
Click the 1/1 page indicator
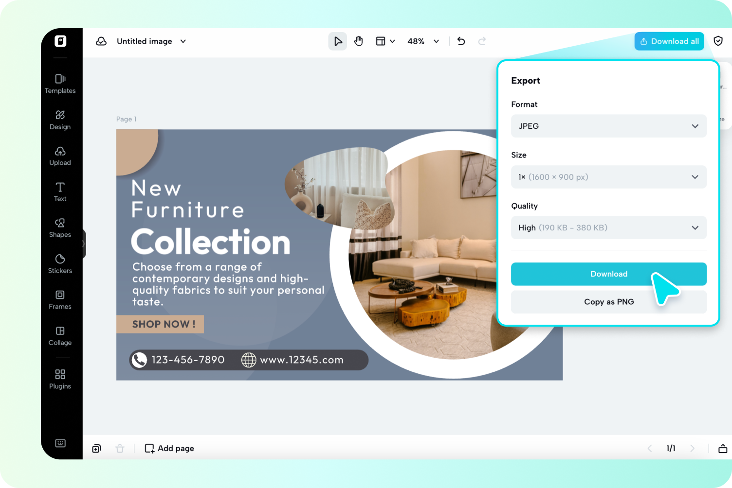click(671, 448)
